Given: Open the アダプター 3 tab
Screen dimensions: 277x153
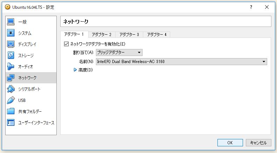Looking at the screenshot, I should 129,34.
